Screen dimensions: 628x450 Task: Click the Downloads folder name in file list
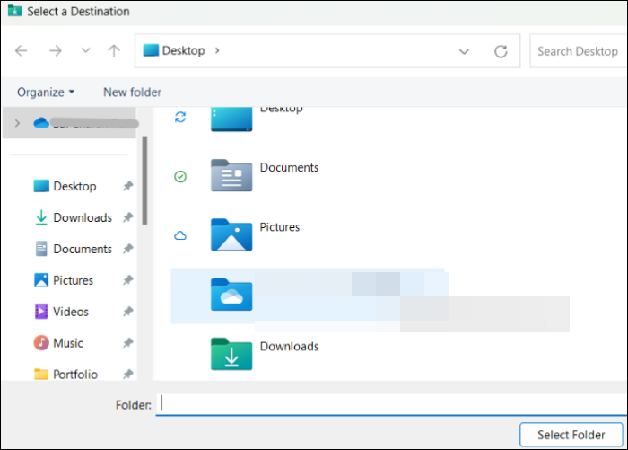tap(289, 347)
